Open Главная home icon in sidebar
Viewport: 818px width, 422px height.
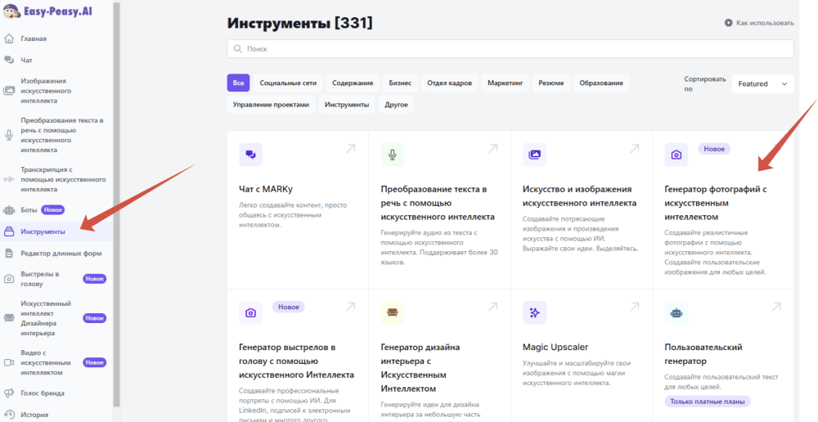pos(9,38)
